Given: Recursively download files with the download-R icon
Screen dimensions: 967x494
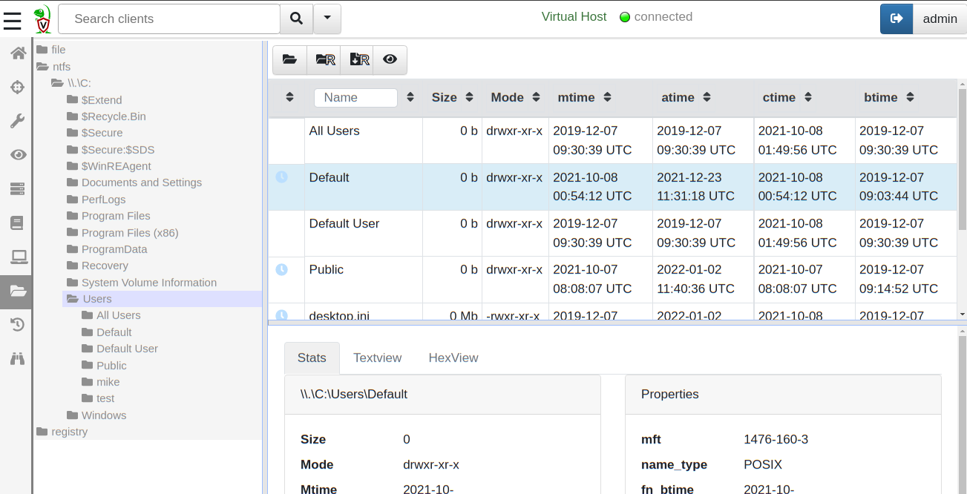Looking at the screenshot, I should (357, 59).
